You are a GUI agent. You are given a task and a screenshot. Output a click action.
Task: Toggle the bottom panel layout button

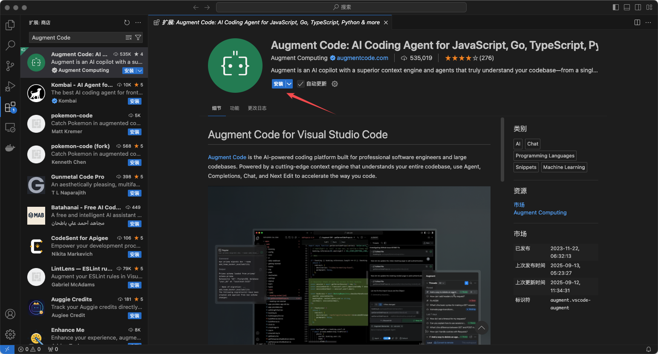(627, 7)
